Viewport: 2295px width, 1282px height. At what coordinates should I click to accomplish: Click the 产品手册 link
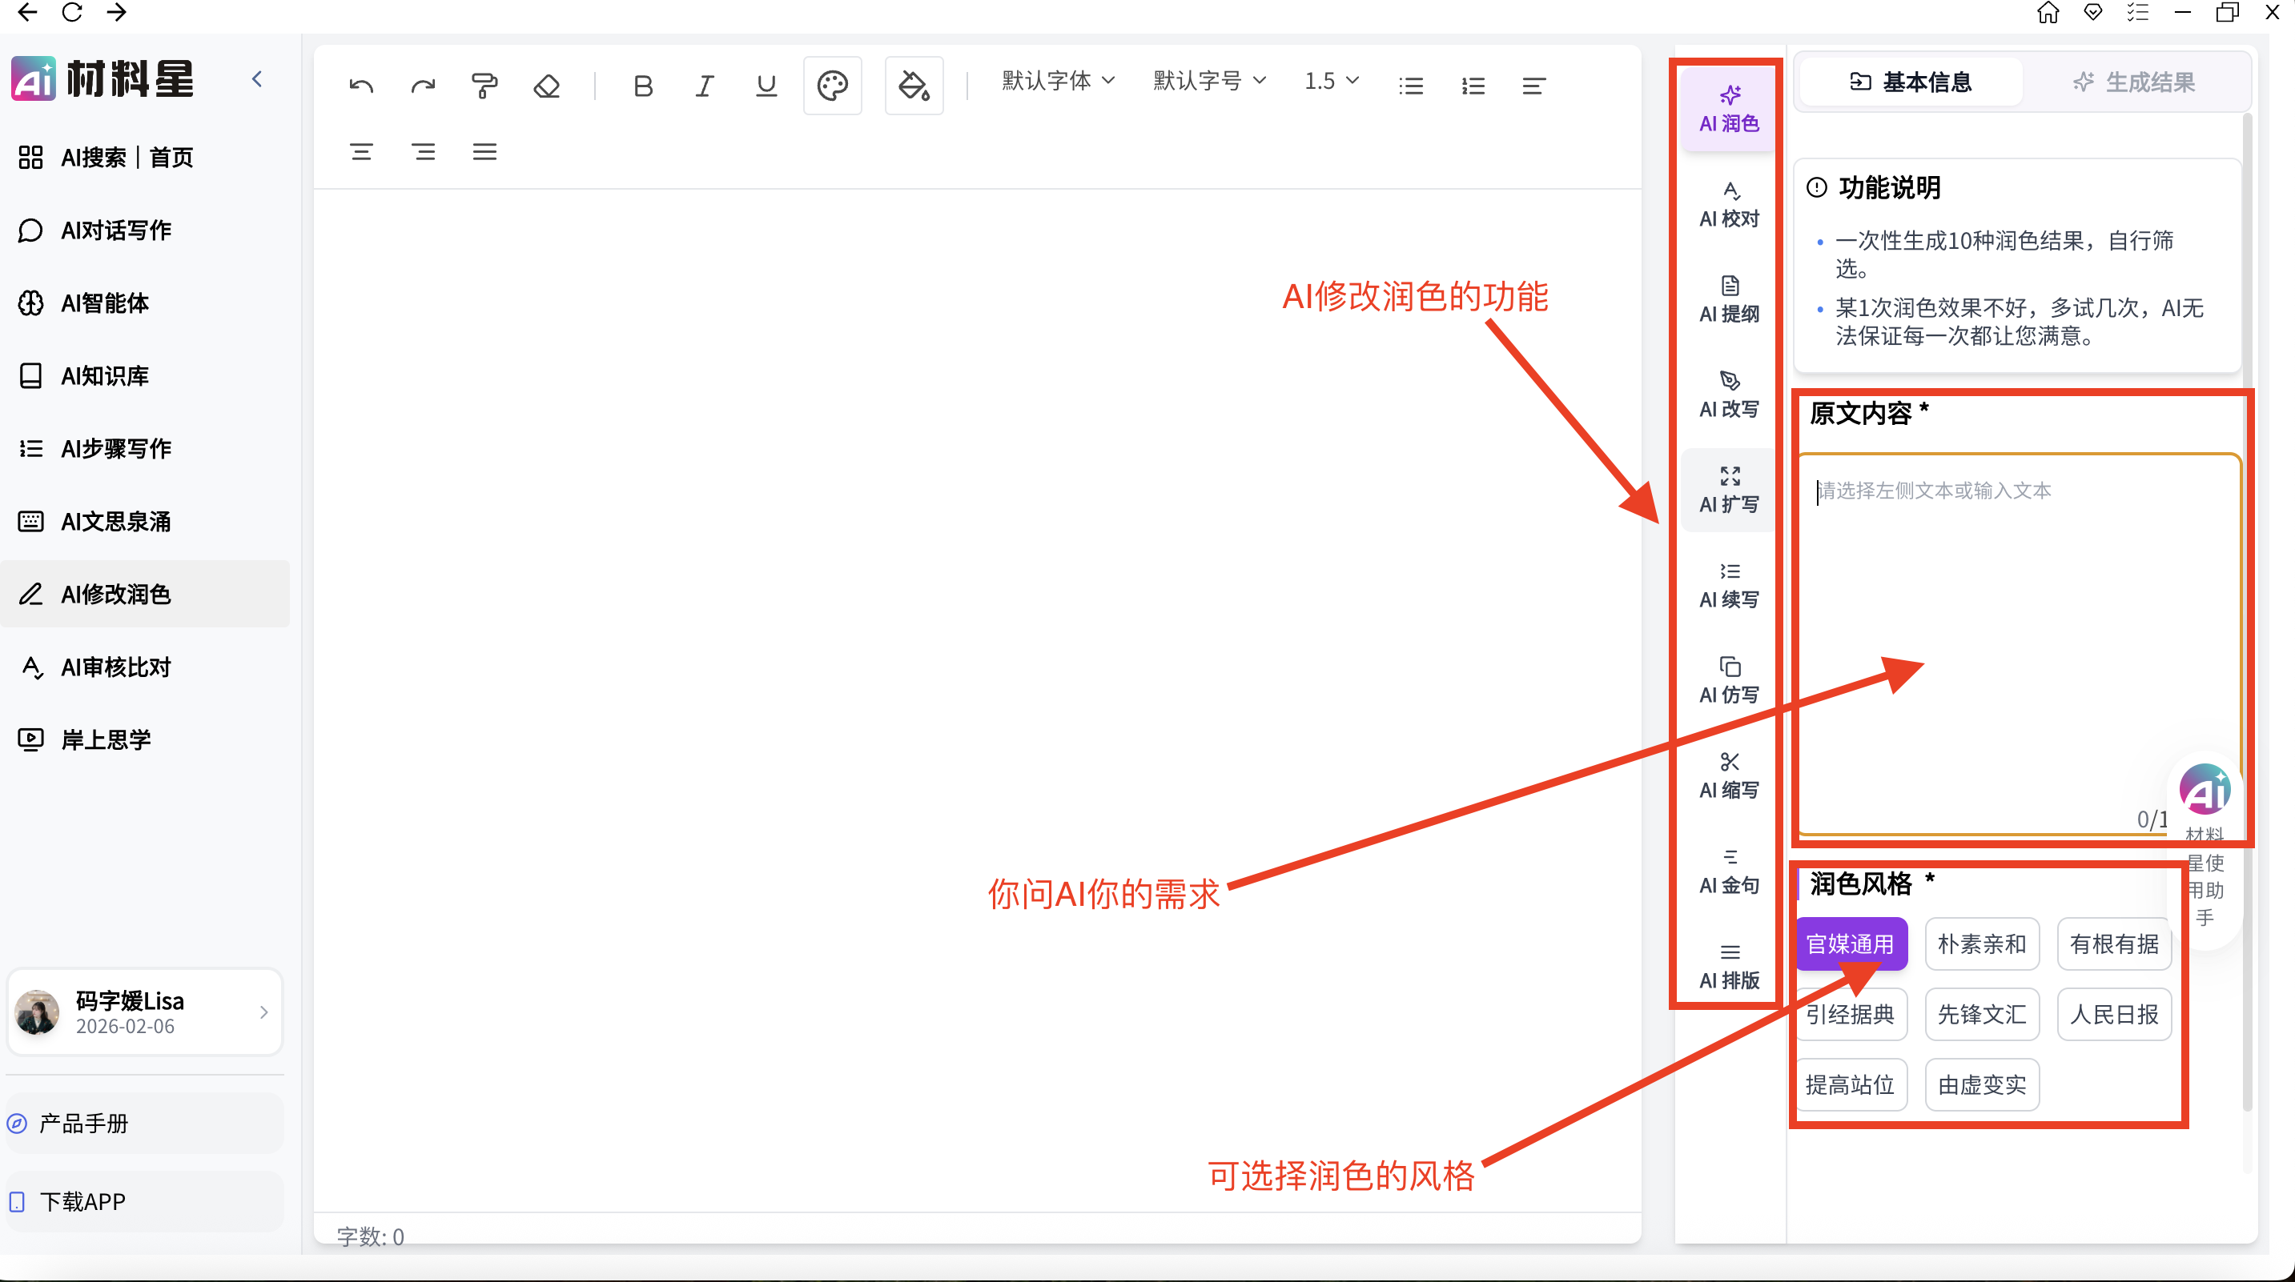tap(81, 1124)
